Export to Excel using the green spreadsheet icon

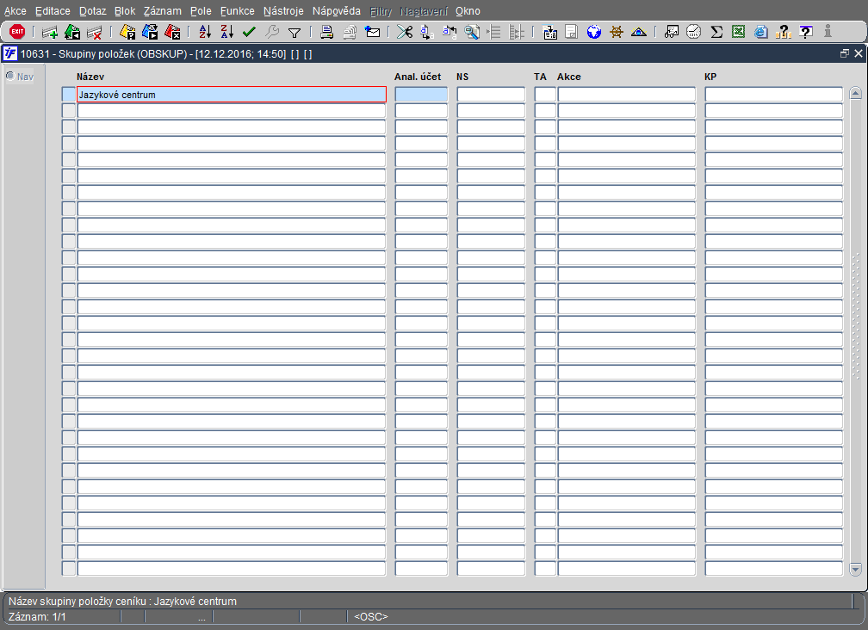tap(739, 32)
